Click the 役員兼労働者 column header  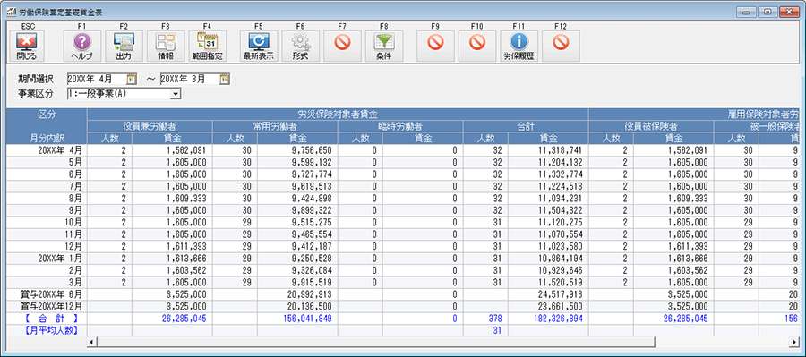150,126
